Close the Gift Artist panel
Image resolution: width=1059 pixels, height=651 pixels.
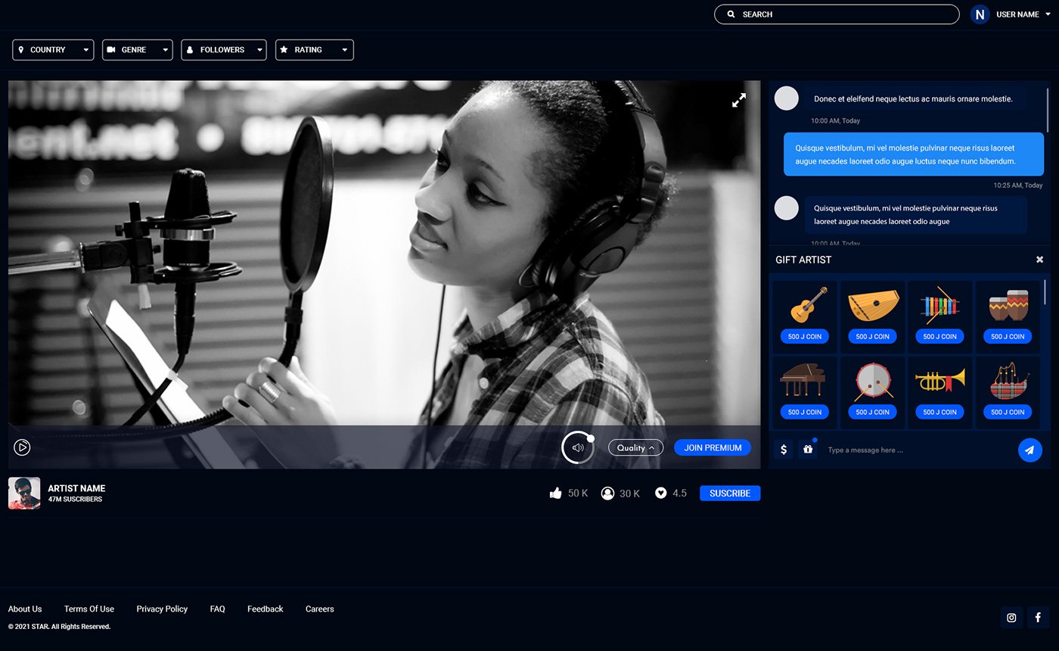point(1039,260)
